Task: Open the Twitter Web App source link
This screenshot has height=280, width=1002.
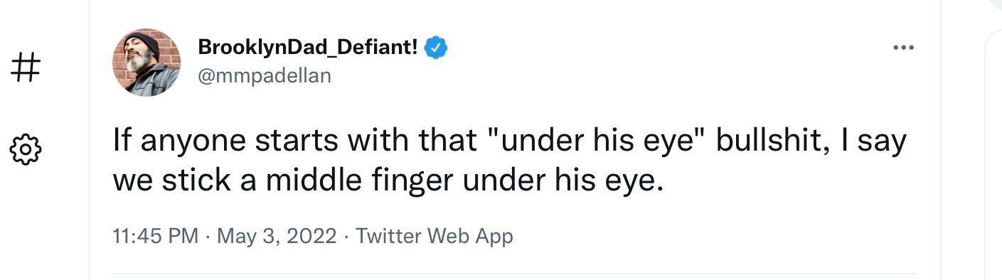Action: (x=434, y=235)
